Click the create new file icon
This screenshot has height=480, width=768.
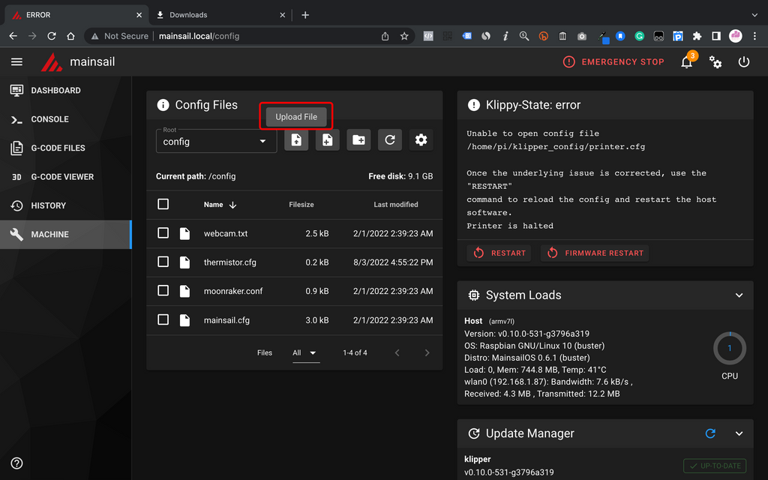point(327,140)
